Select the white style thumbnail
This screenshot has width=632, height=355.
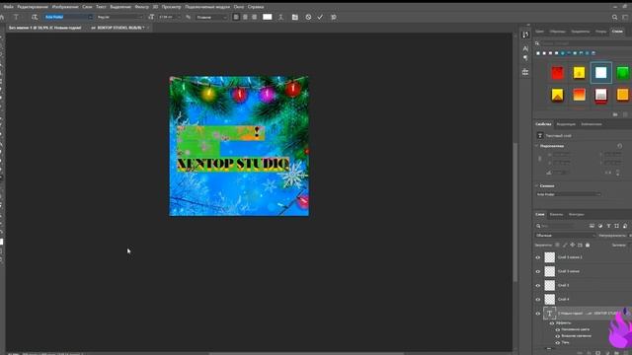click(601, 73)
